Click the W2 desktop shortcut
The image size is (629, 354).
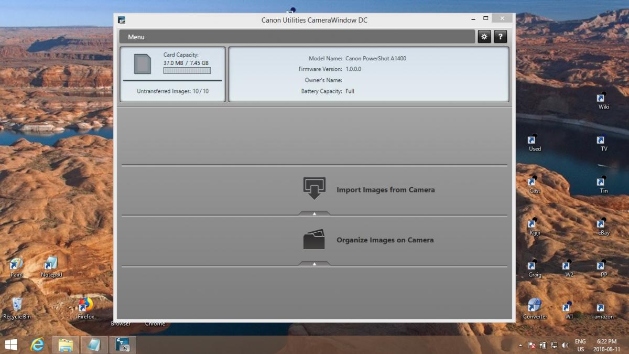(x=569, y=269)
